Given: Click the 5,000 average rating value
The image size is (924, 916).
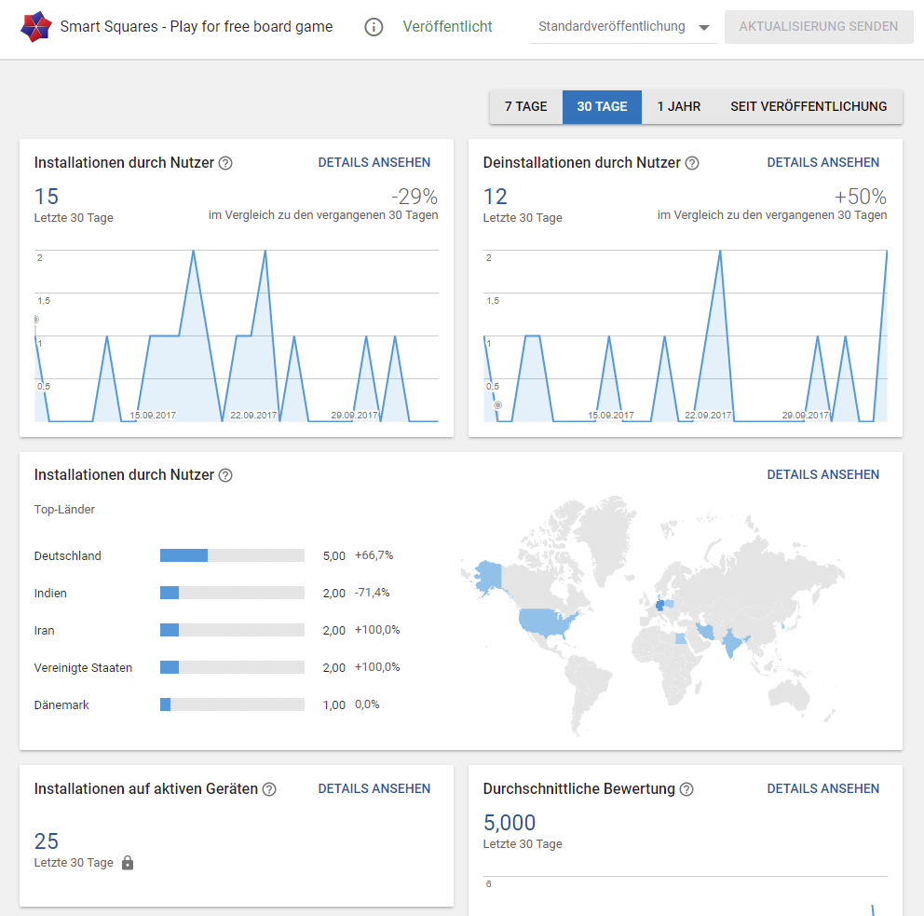Looking at the screenshot, I should coord(510,822).
